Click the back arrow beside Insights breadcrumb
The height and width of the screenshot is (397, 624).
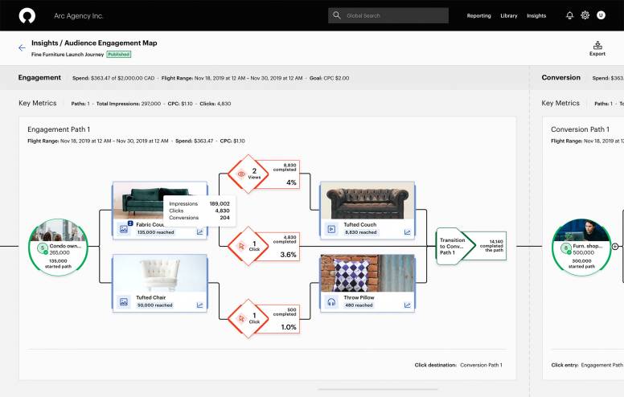pyautogui.click(x=22, y=47)
